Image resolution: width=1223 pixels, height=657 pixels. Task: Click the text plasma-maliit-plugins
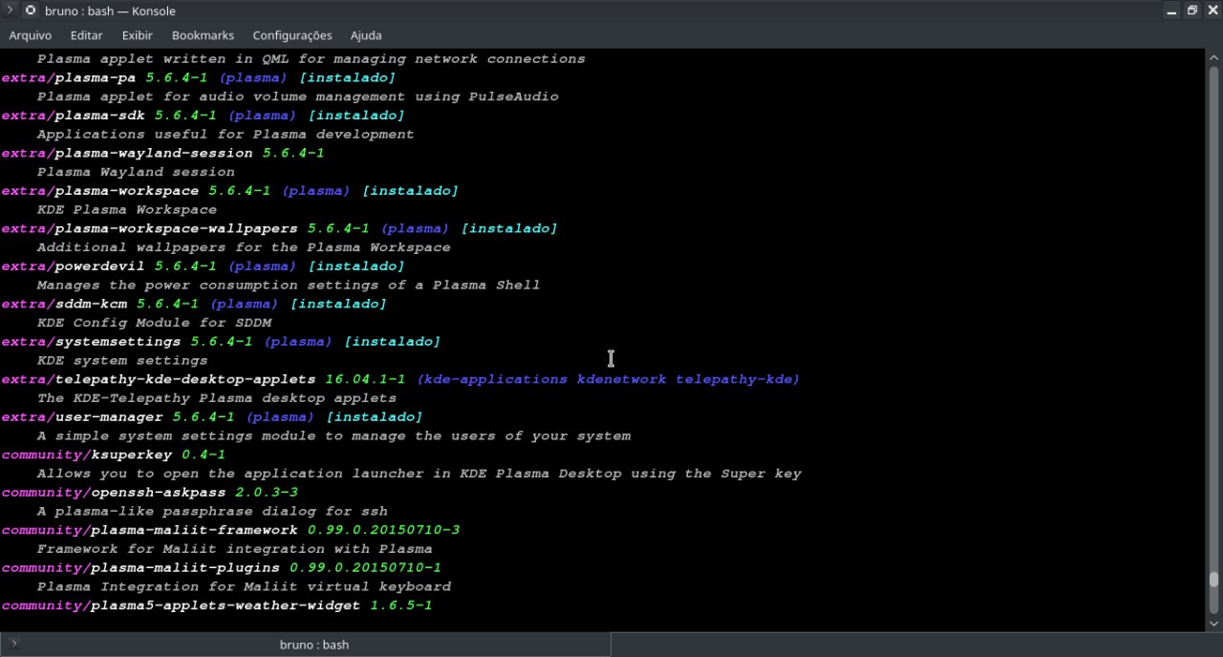[x=185, y=568]
